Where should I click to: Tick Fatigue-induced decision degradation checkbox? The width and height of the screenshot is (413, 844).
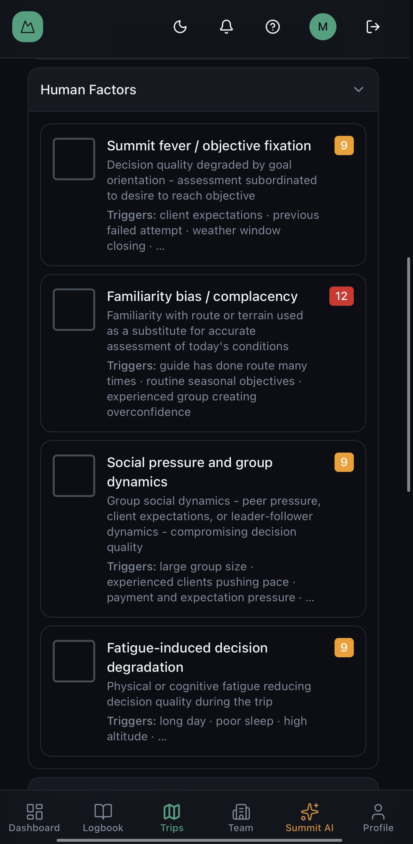click(x=74, y=661)
